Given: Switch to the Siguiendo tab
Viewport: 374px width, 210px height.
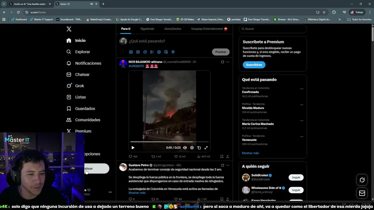Looking at the screenshot, I should (147, 29).
